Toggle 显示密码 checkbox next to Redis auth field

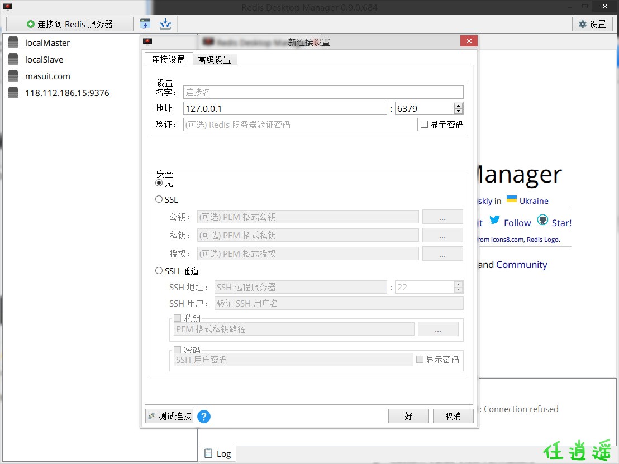(x=425, y=125)
